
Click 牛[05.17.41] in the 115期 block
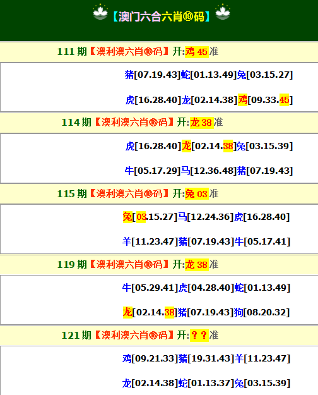pos(262,241)
